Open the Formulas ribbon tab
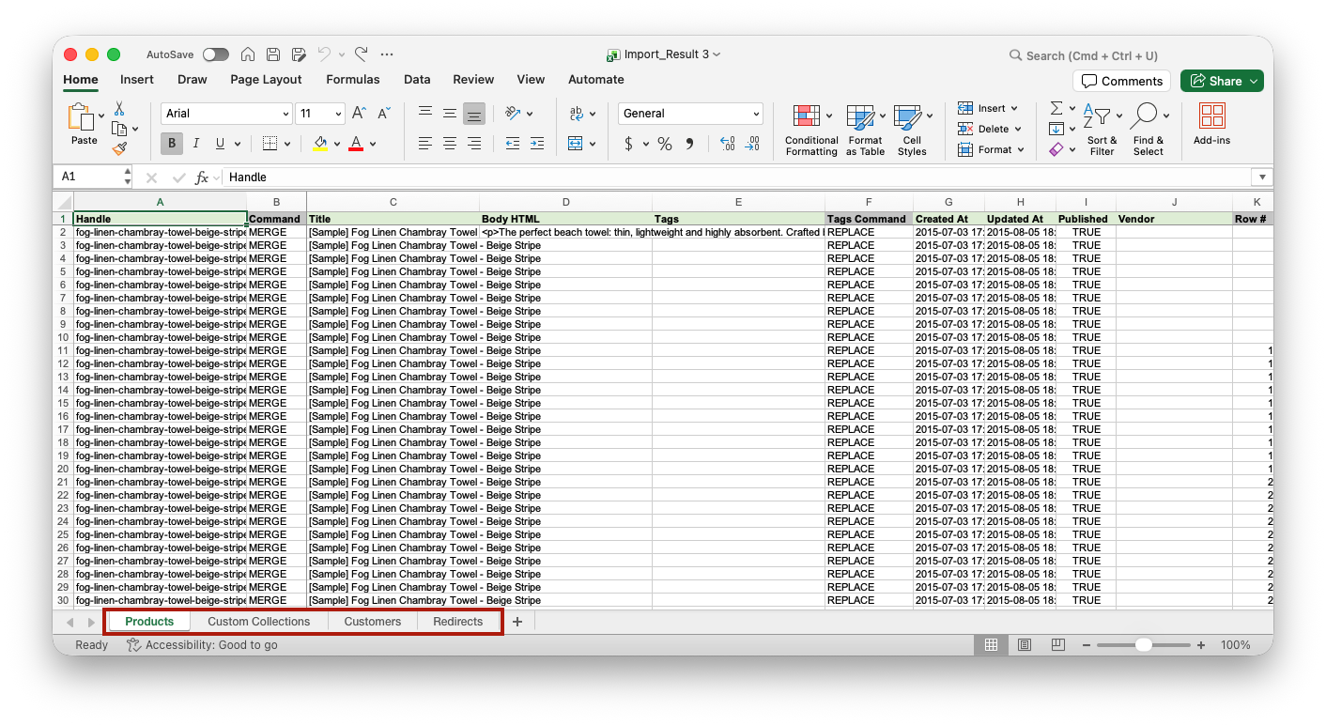 tap(353, 80)
